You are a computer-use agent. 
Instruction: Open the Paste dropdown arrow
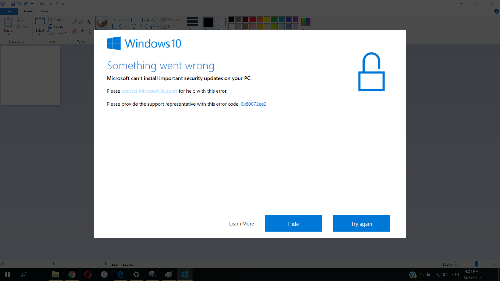(8, 34)
